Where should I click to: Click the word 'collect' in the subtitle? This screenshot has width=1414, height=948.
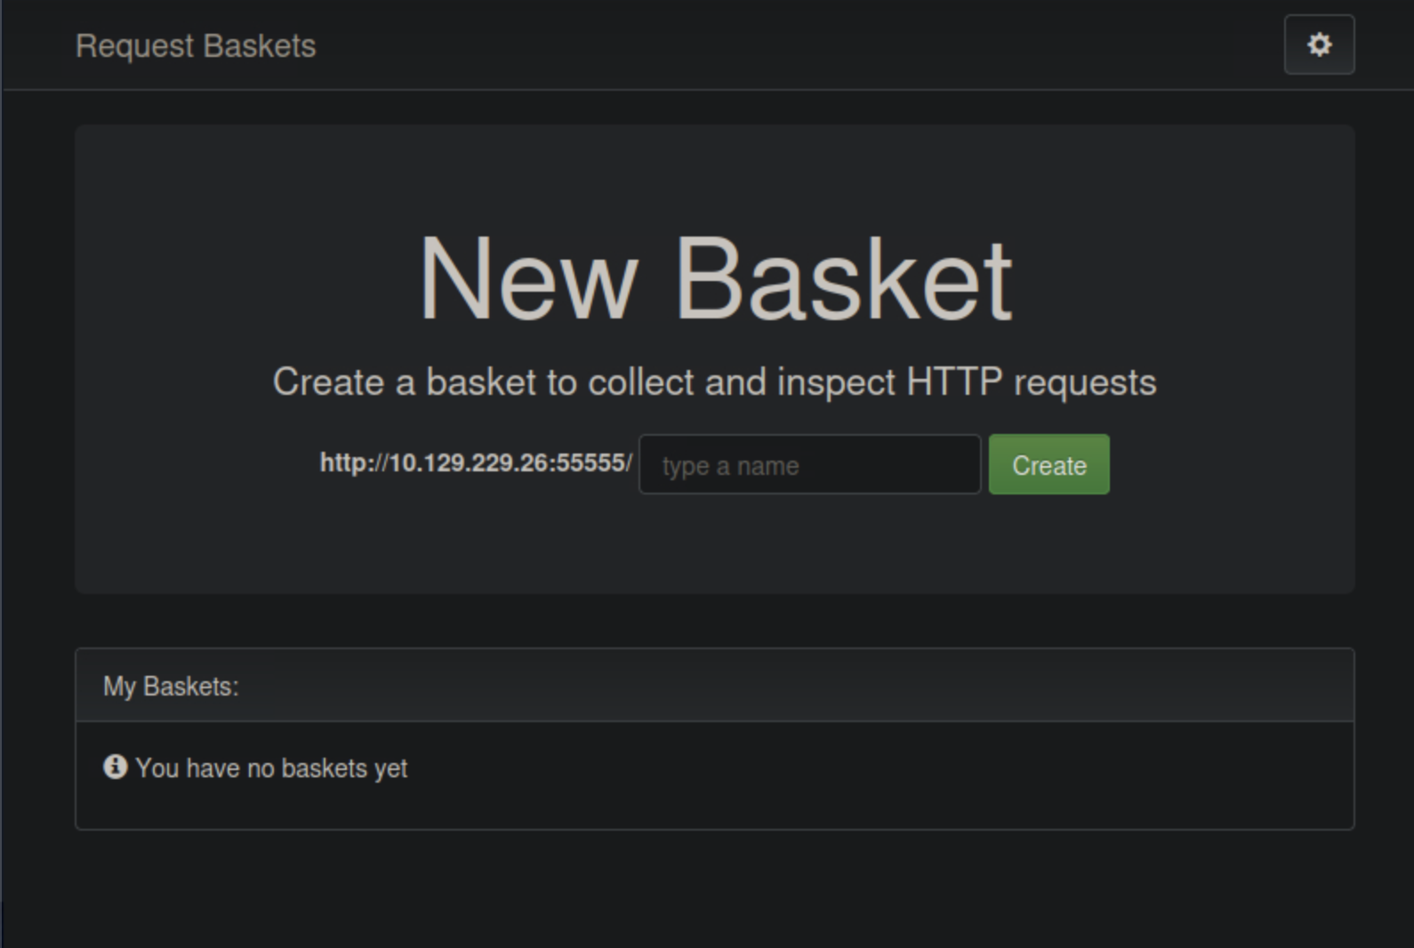tap(640, 382)
